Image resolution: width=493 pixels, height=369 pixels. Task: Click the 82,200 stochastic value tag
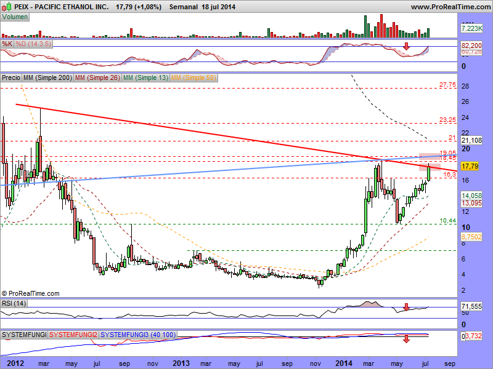pos(471,46)
